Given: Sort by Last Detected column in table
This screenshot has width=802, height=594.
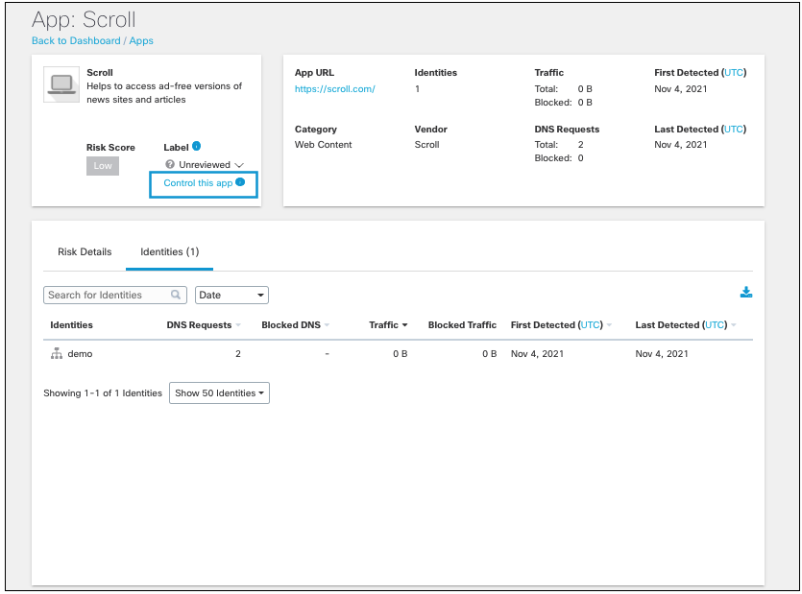Looking at the screenshot, I should tap(686, 325).
